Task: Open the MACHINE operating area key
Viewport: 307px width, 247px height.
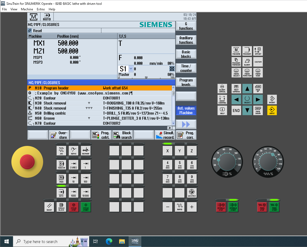Action: coord(236,51)
